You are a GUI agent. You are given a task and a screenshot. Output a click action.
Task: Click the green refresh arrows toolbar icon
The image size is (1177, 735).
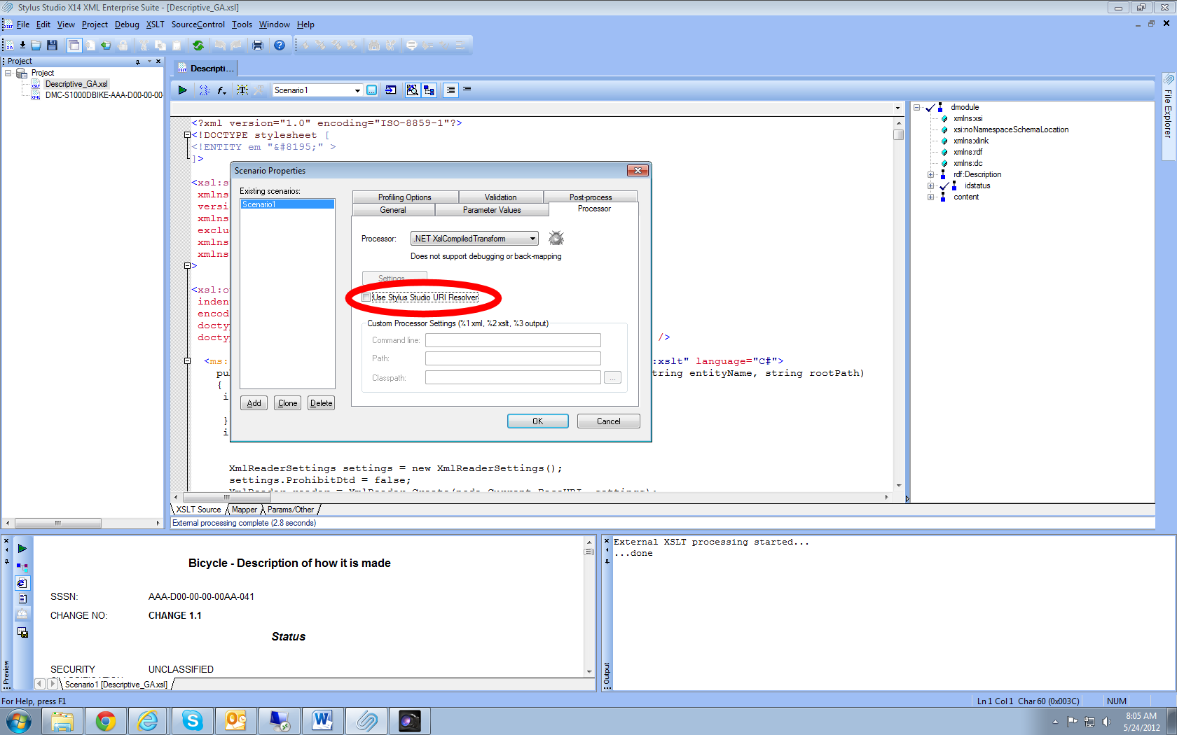click(x=198, y=45)
